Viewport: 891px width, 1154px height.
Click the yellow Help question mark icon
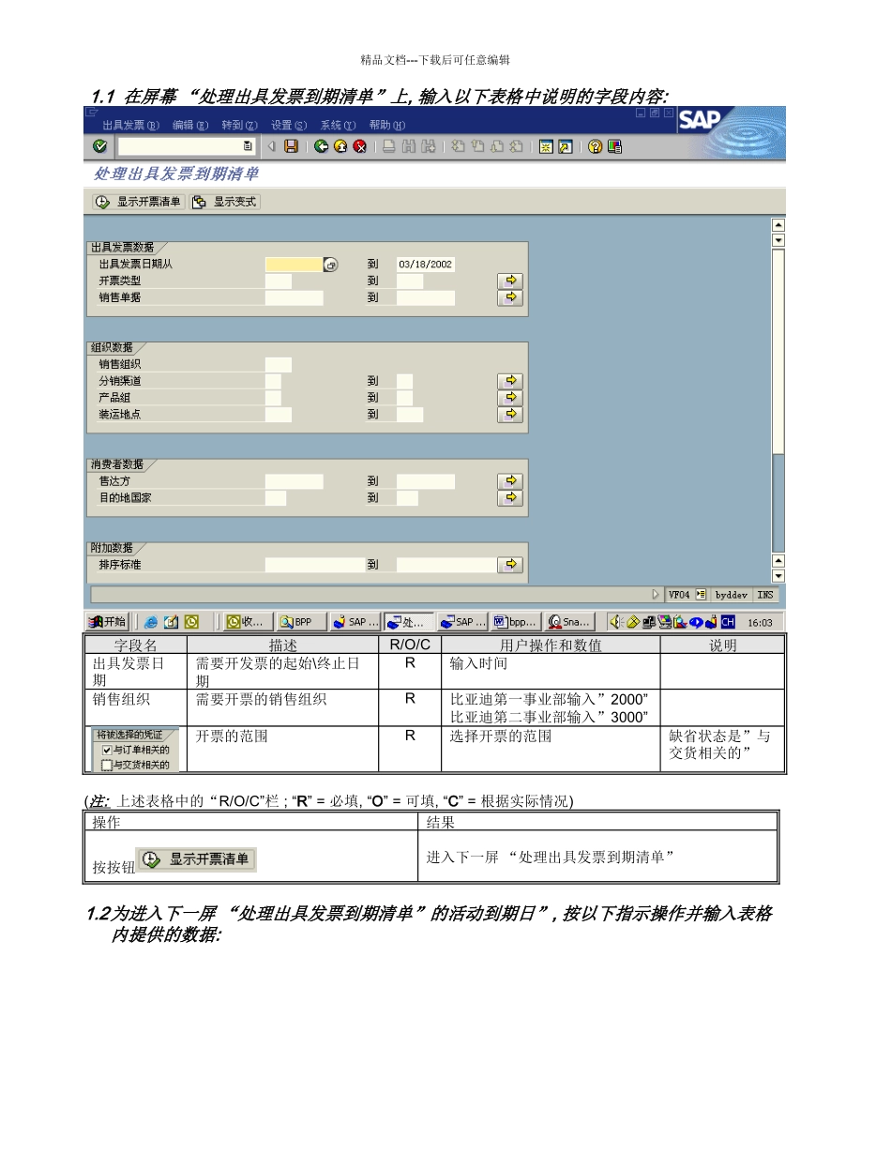click(x=595, y=146)
